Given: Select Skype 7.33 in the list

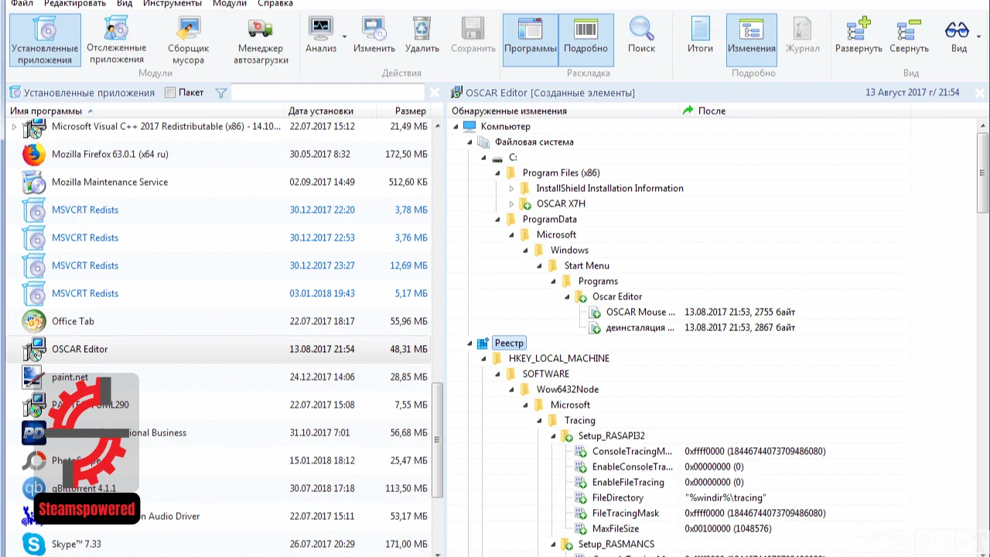Looking at the screenshot, I should click(219, 544).
